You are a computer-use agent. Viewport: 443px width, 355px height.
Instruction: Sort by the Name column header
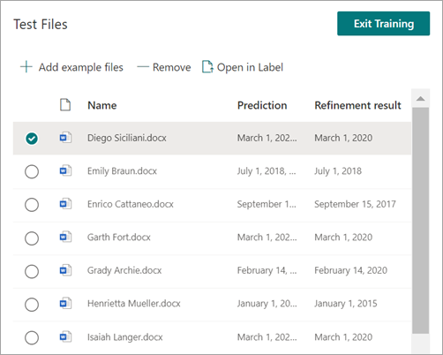[x=102, y=105]
